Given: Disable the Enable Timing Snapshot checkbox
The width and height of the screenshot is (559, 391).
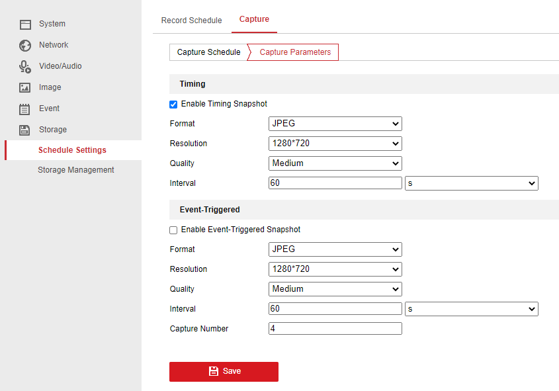Looking at the screenshot, I should tap(173, 105).
